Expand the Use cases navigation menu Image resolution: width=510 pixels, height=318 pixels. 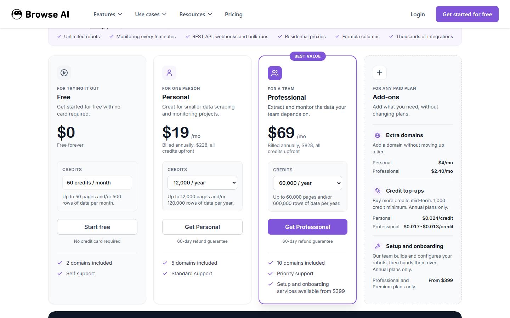pyautogui.click(x=151, y=14)
